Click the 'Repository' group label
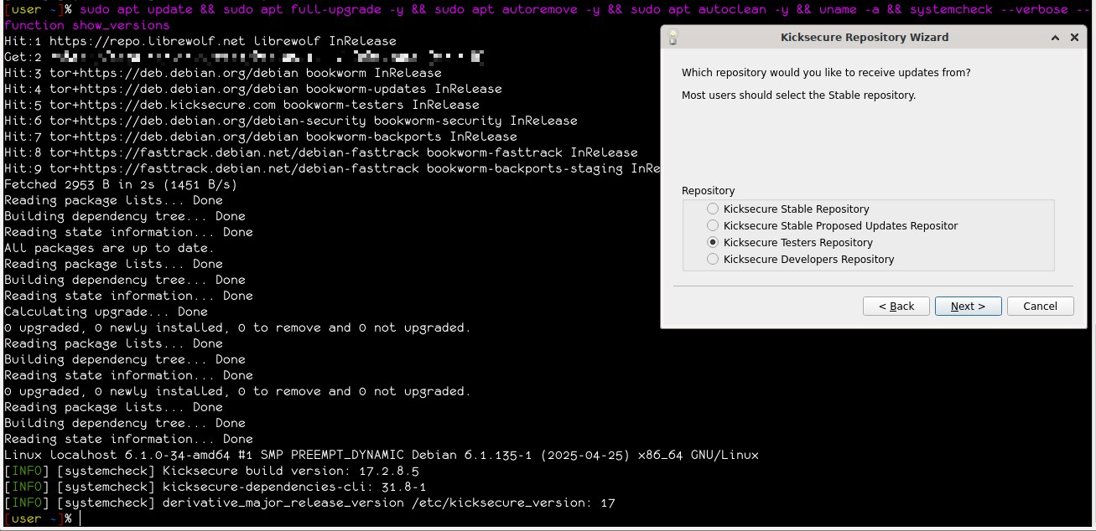Image resolution: width=1096 pixels, height=531 pixels. pos(708,191)
